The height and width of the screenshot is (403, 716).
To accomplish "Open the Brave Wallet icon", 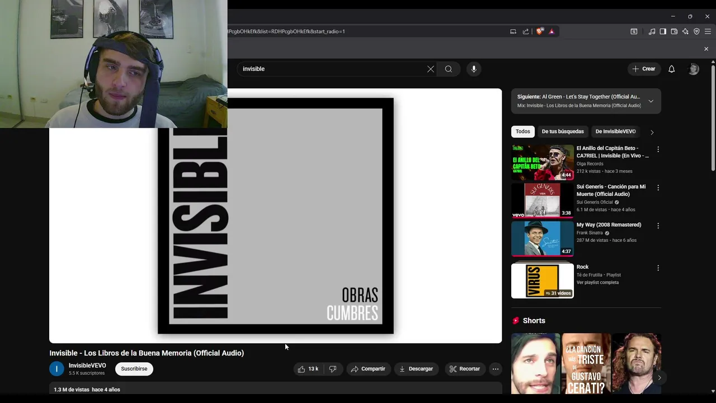I will pyautogui.click(x=674, y=31).
